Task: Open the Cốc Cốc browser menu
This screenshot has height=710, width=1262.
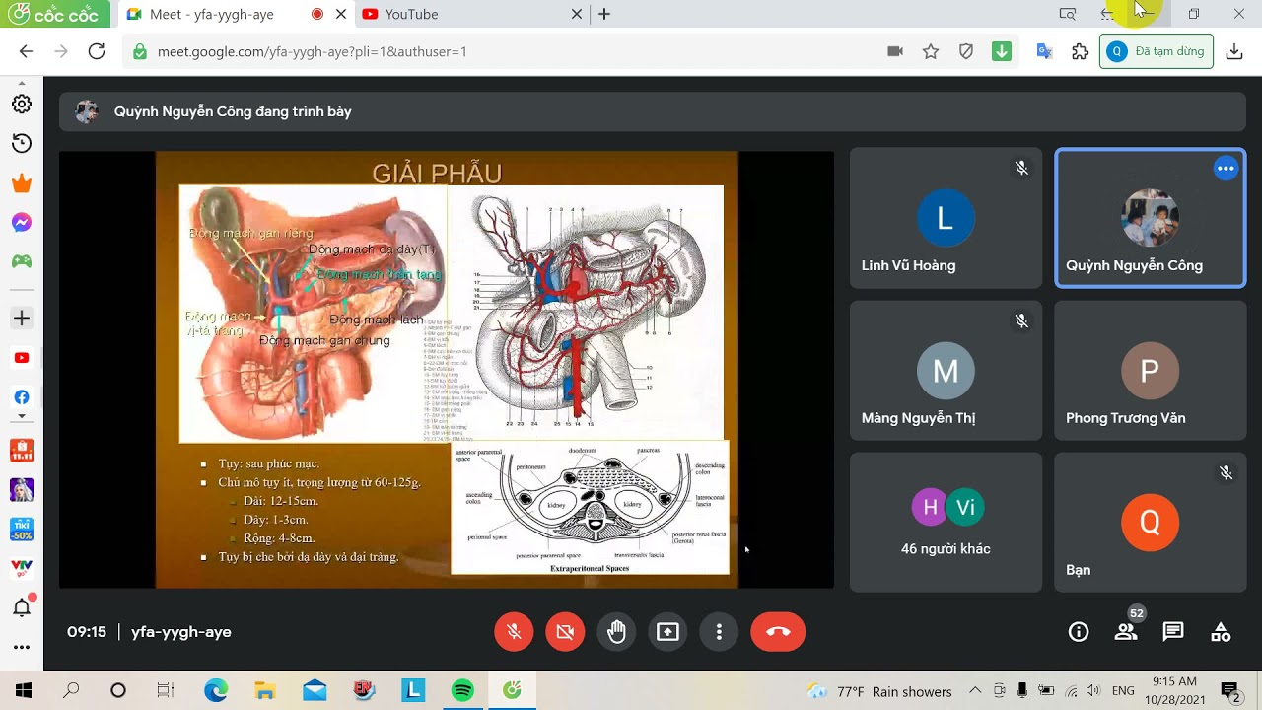Action: 55,14
